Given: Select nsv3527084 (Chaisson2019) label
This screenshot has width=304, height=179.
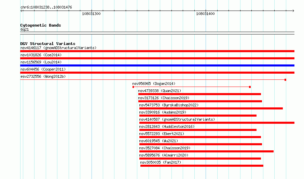Looking at the screenshot, I should tap(165, 148).
